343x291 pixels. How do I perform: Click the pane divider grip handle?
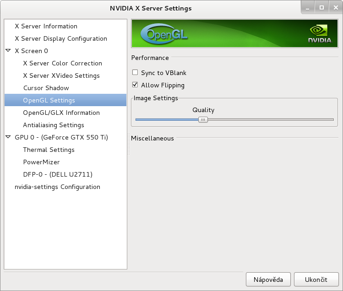tap(129, 144)
